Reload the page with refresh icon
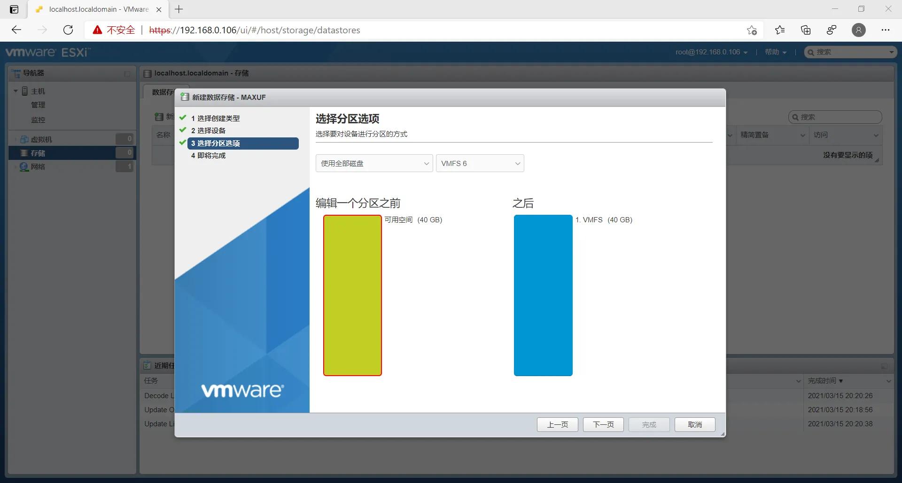Image resolution: width=902 pixels, height=483 pixels. tap(68, 30)
